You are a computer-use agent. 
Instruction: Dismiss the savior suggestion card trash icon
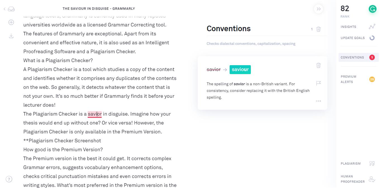[318, 65]
